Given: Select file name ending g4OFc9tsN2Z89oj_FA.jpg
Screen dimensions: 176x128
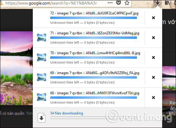Looking at the screenshot, I should [95, 73].
